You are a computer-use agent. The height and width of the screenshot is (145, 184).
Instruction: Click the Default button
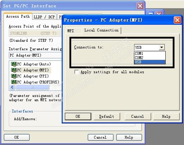coord(107,116)
